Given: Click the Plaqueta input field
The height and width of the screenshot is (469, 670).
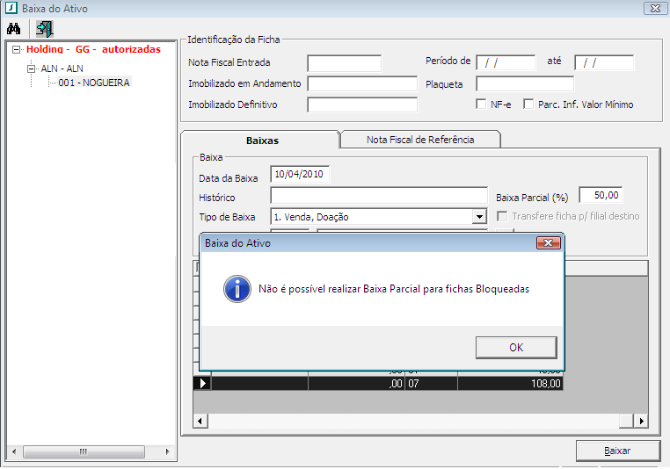Looking at the screenshot, I should [x=525, y=83].
